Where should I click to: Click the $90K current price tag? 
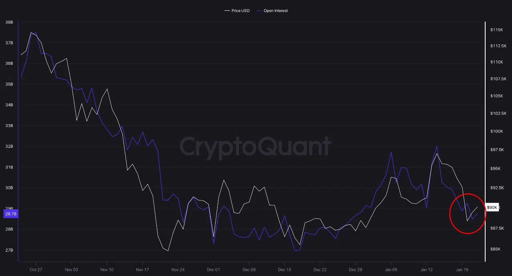[492, 208]
